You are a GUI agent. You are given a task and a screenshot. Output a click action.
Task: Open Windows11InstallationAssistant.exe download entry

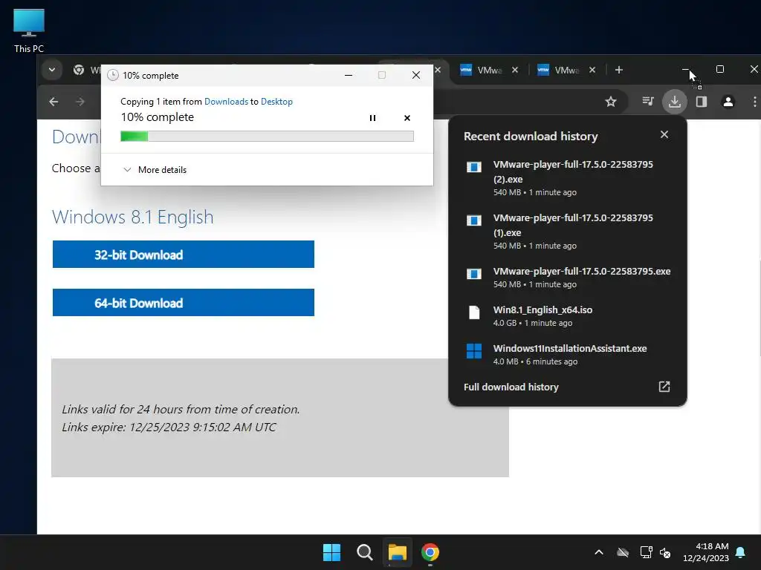tap(567, 354)
